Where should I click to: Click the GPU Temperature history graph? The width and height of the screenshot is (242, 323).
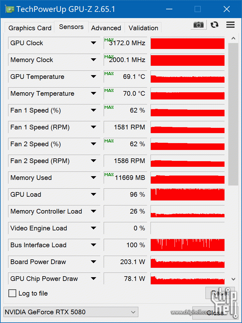(188, 77)
